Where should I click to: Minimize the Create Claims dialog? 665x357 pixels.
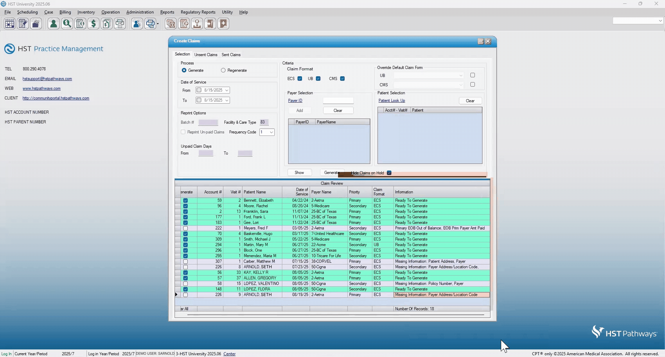(x=481, y=41)
